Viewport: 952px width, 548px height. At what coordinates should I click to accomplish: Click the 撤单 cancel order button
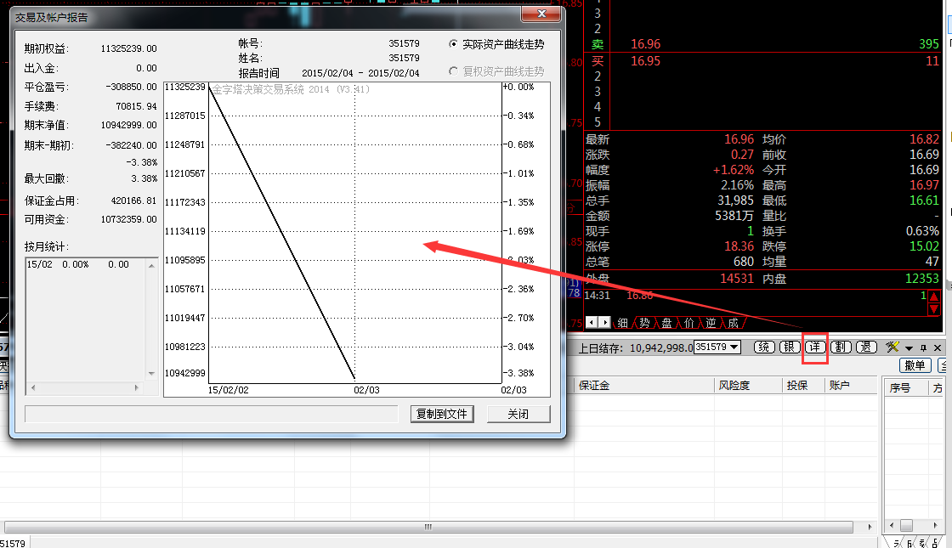(x=915, y=365)
